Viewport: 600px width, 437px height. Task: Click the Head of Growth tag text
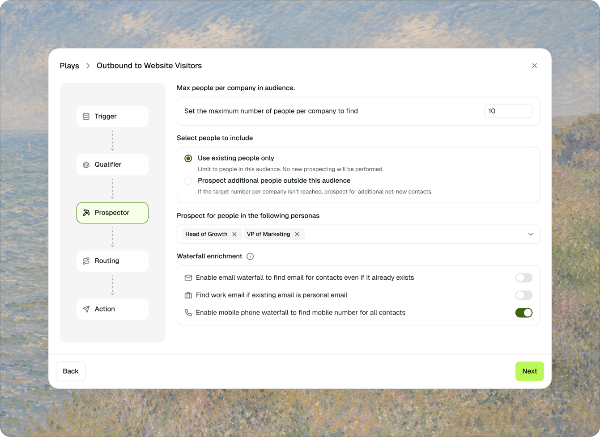[x=206, y=234]
